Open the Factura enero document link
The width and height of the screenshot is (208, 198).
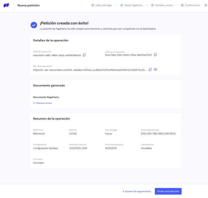click(x=44, y=103)
